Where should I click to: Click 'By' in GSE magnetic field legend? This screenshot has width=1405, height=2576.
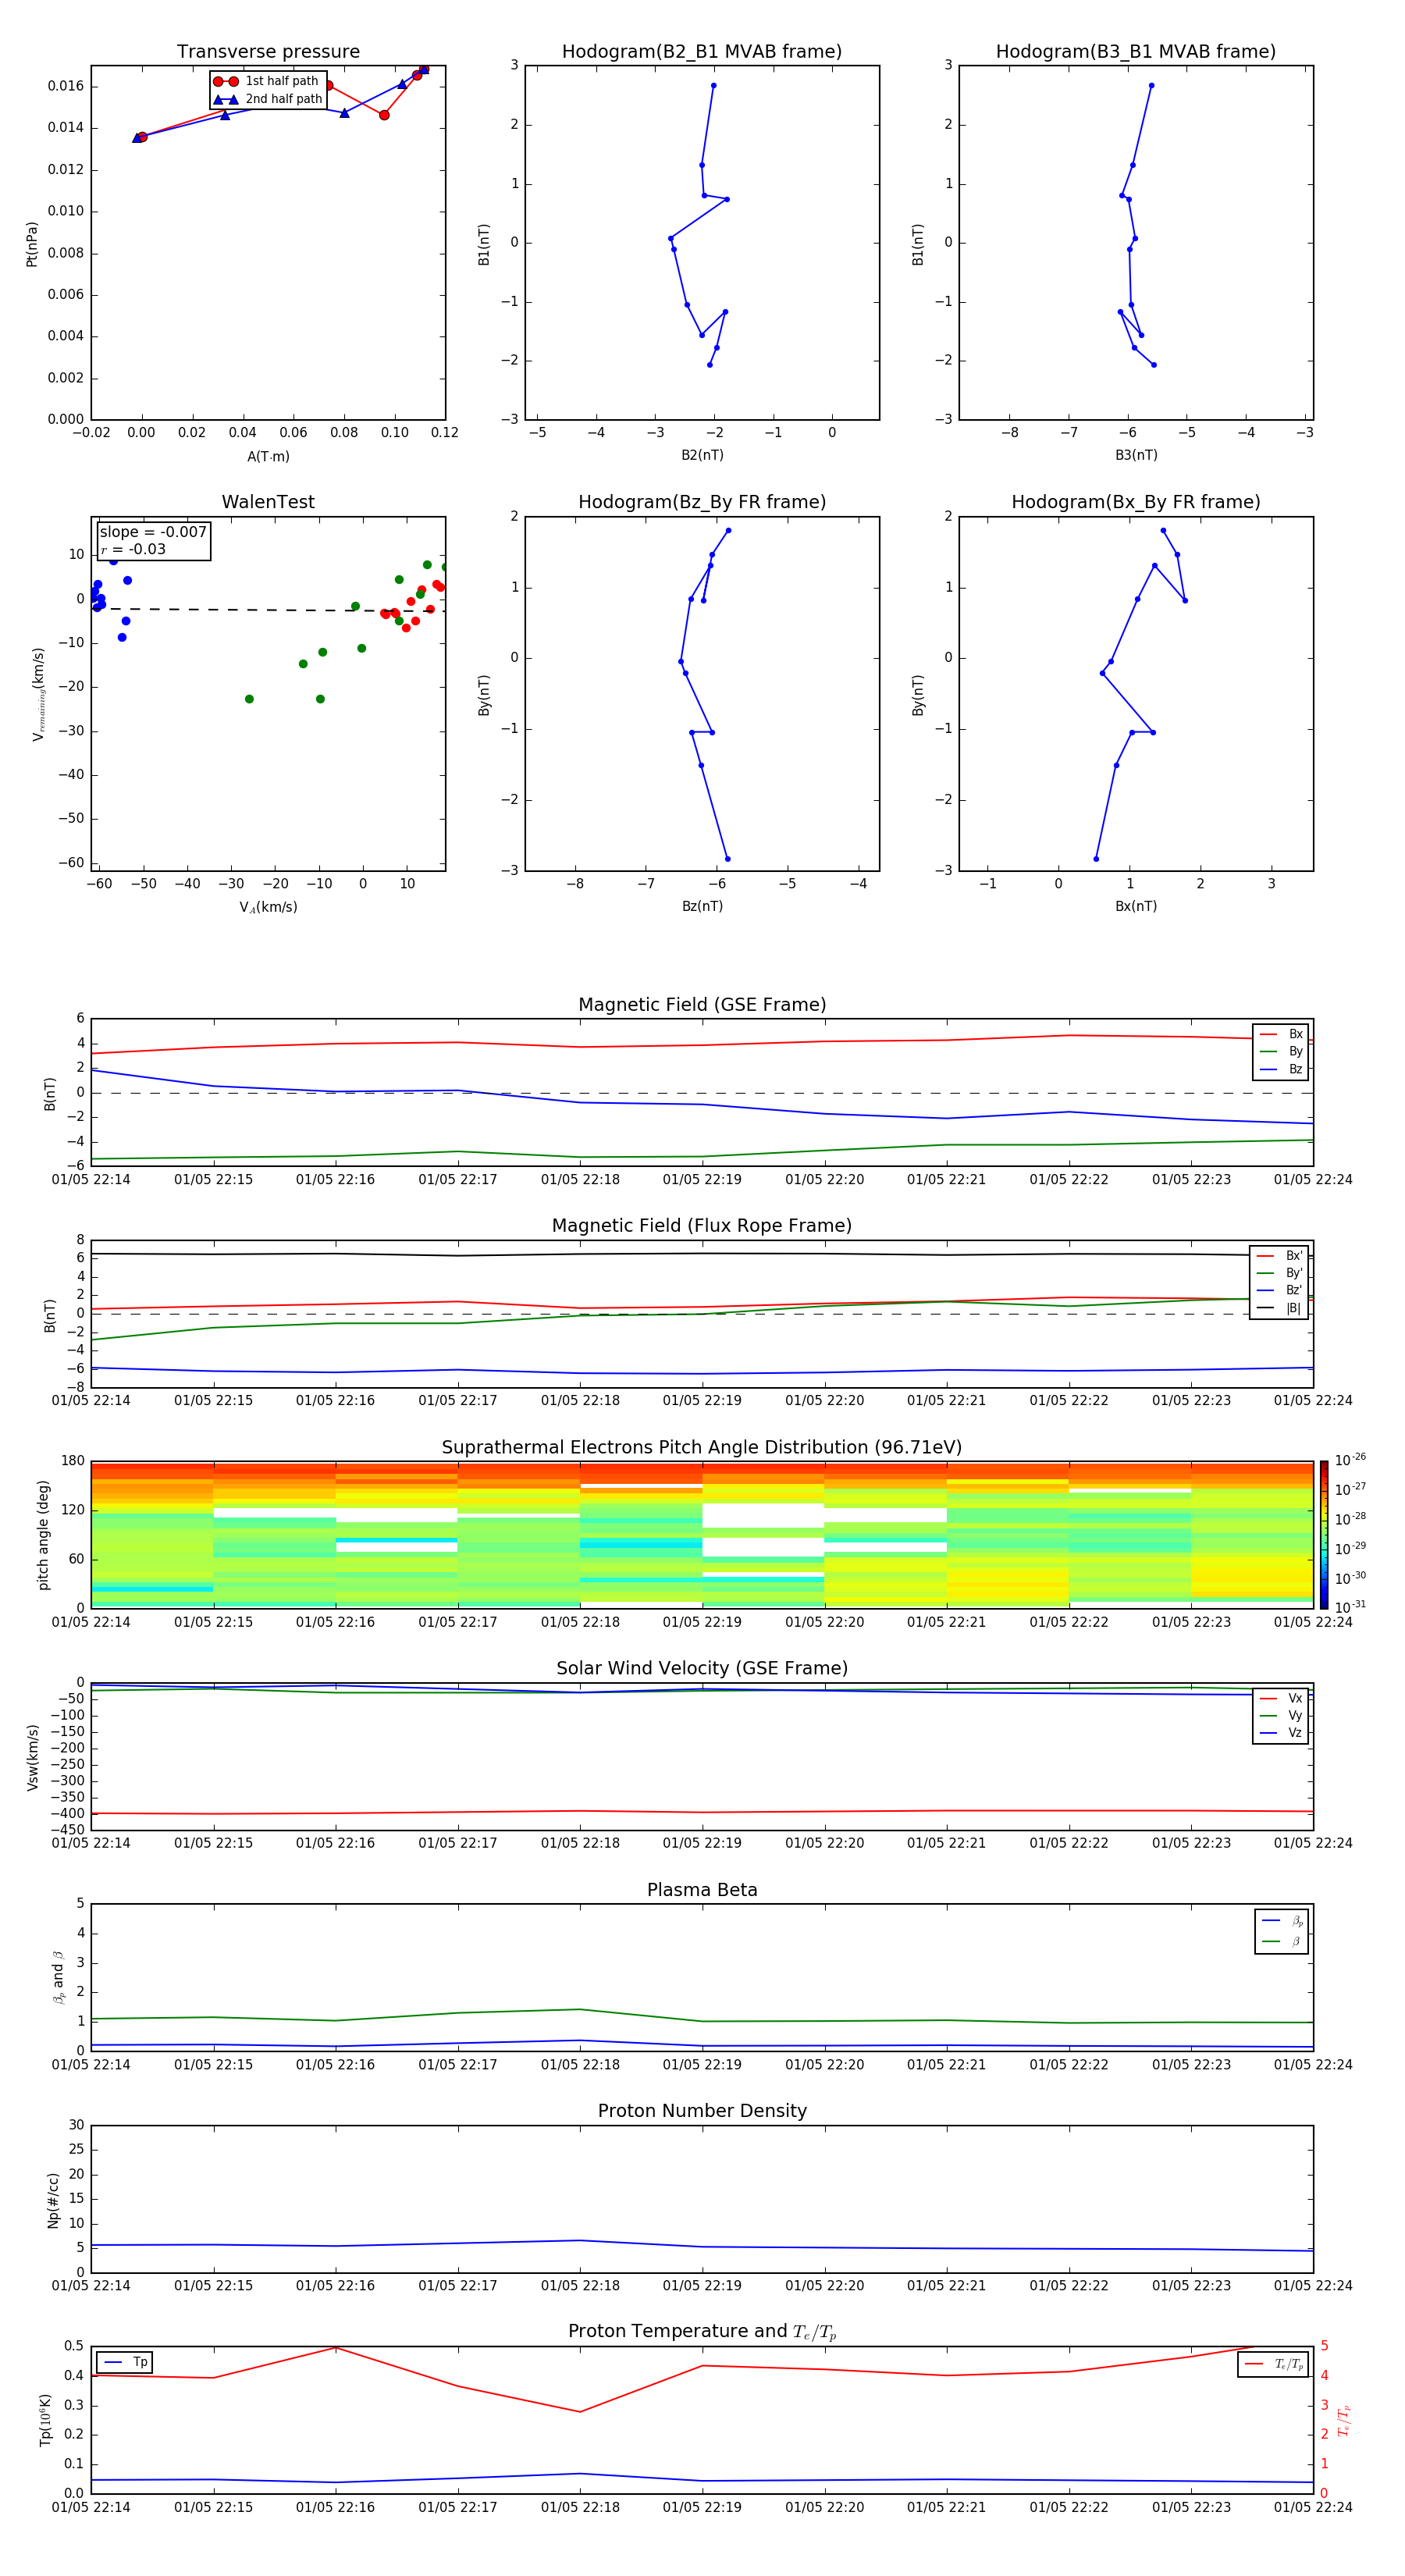tap(1282, 1052)
